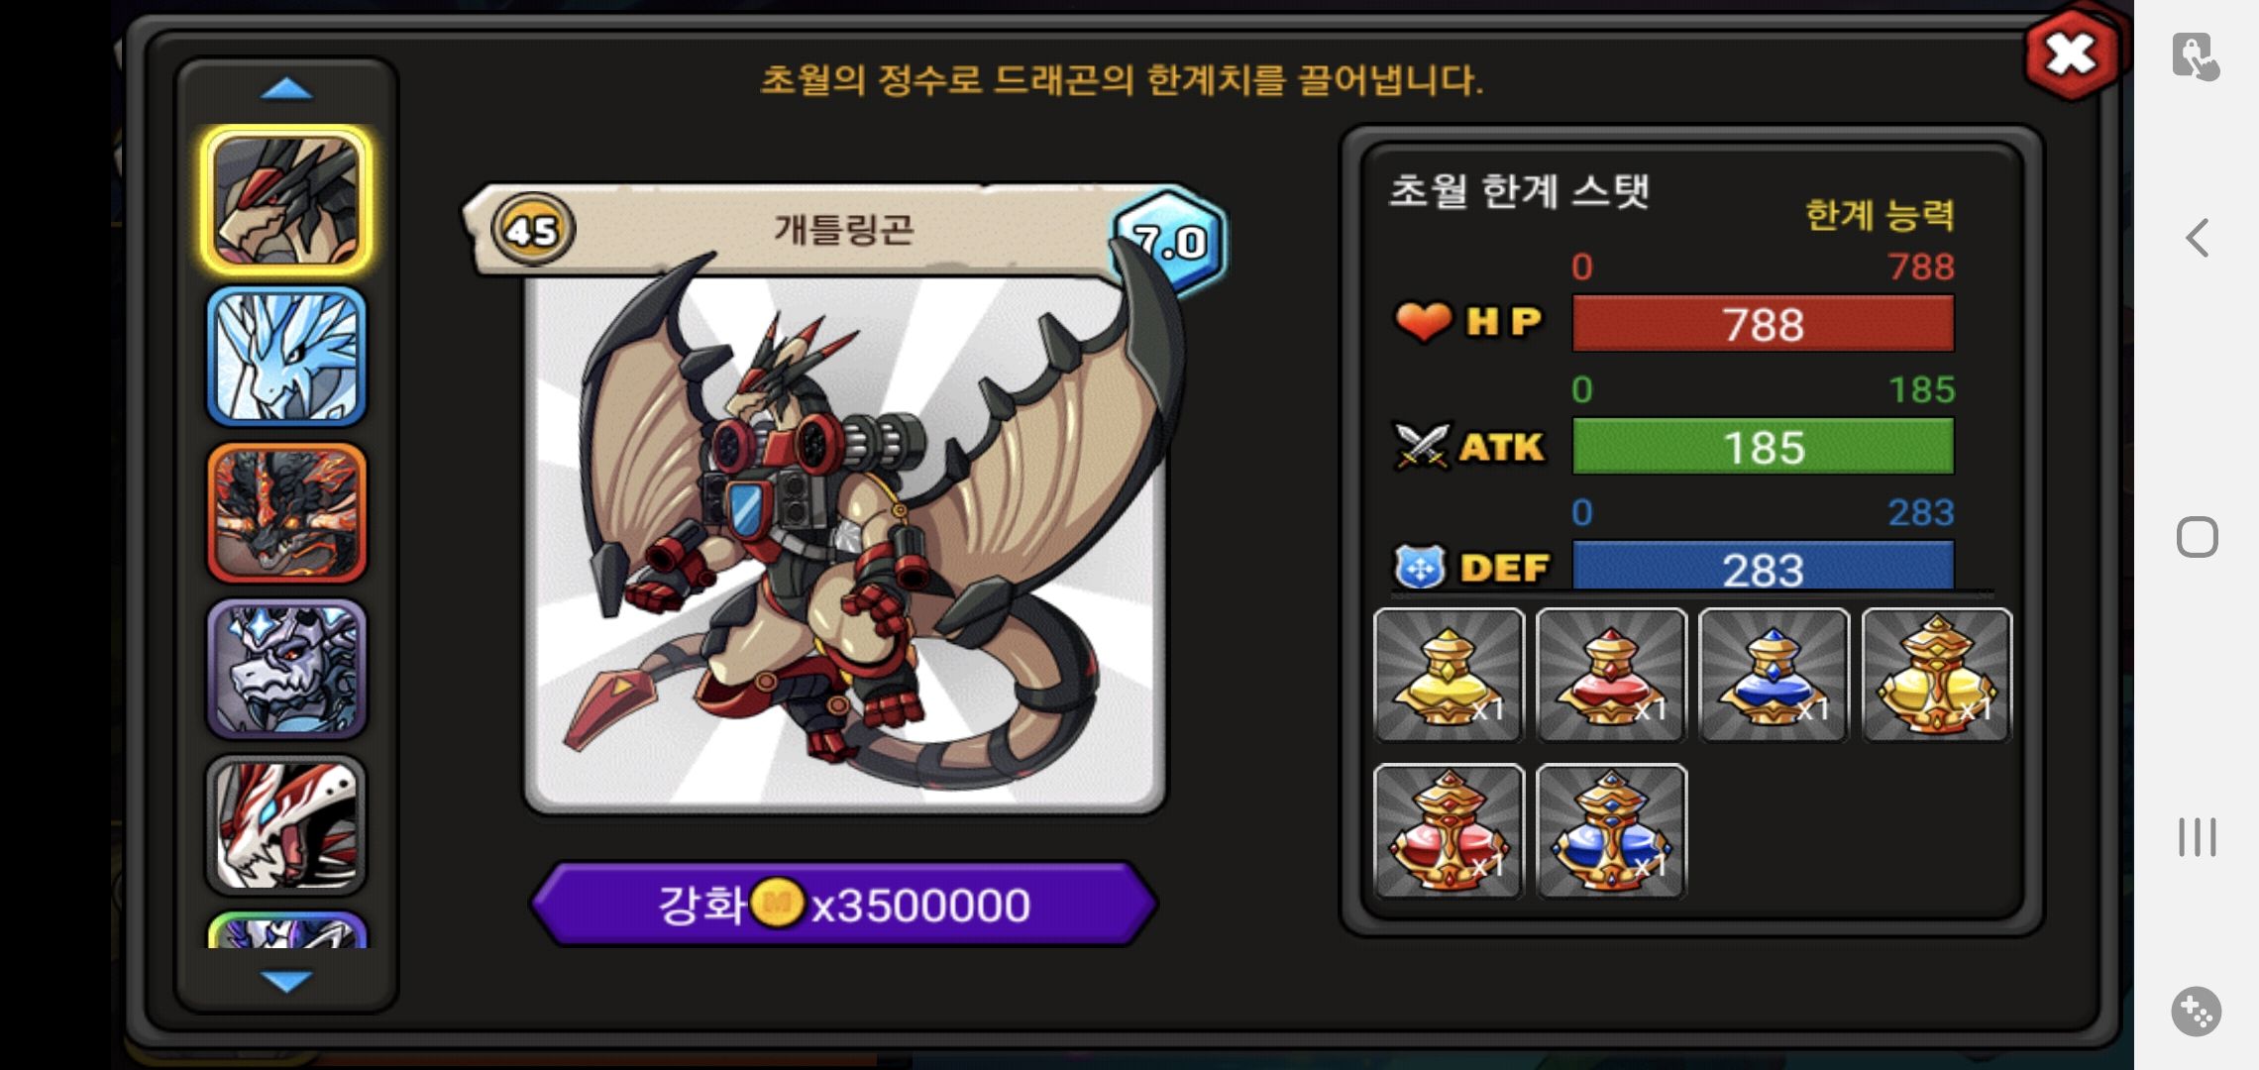This screenshot has height=1070, width=2259.
Task: Tap the Android home square button
Action: (x=2197, y=537)
